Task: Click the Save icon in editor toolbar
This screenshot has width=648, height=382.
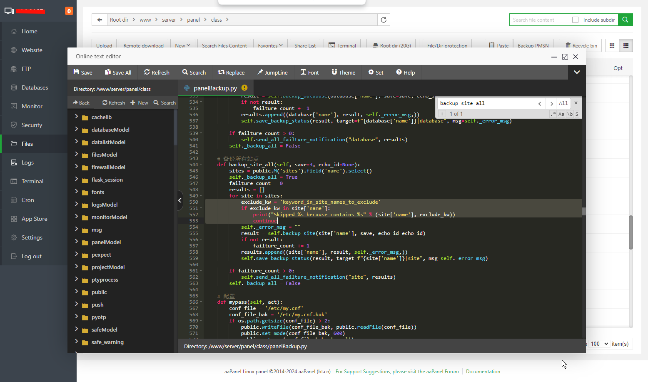Action: [x=77, y=72]
